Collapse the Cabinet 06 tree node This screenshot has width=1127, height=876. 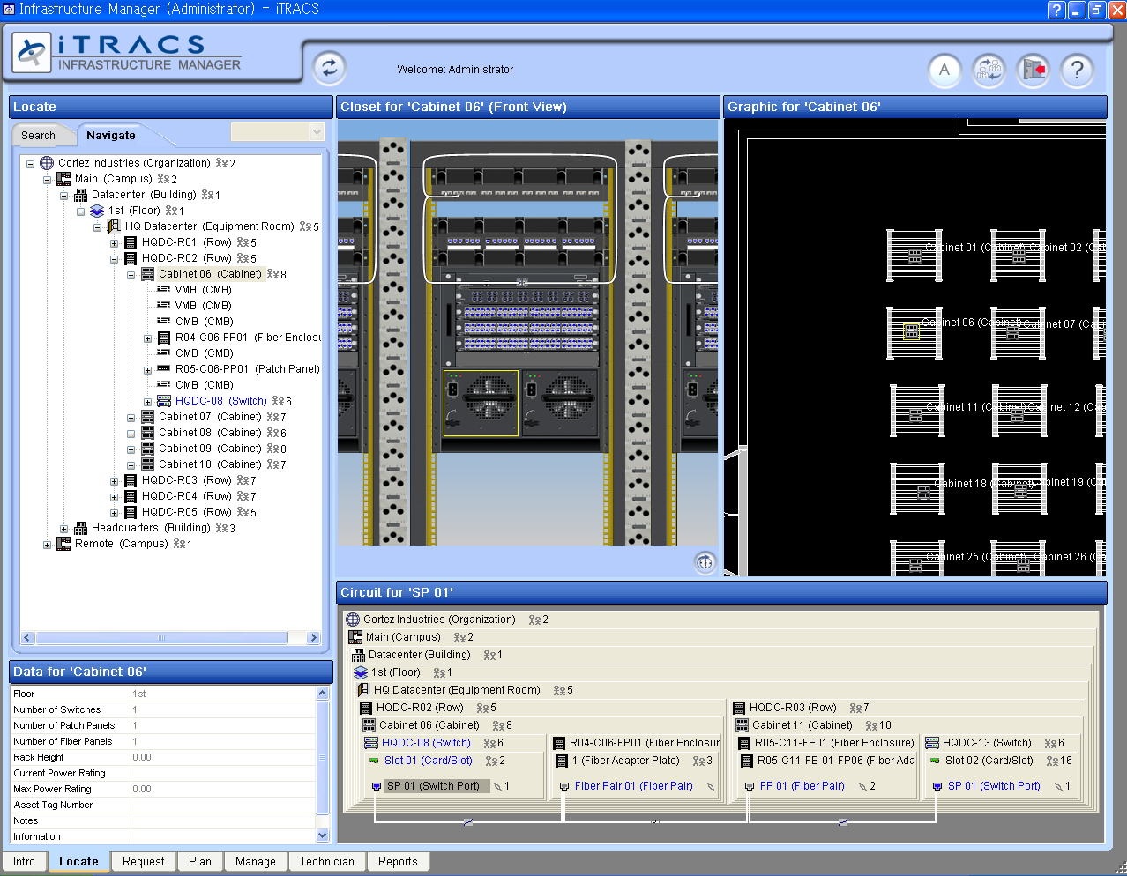click(131, 275)
